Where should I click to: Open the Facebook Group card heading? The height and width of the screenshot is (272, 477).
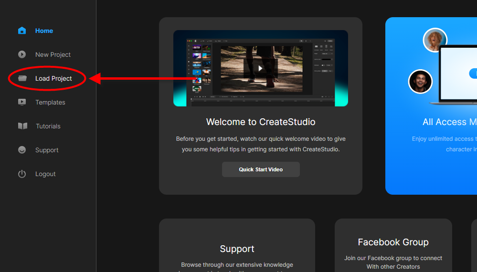point(393,242)
